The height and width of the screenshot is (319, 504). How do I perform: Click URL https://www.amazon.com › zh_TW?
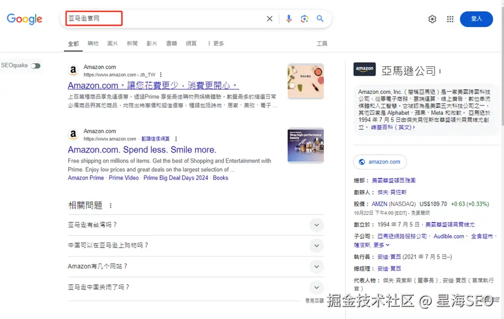(119, 75)
